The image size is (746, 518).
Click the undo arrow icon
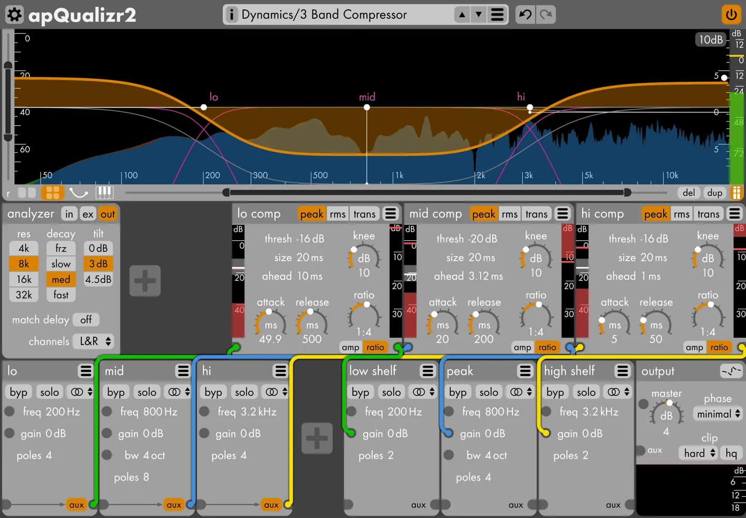pos(525,15)
